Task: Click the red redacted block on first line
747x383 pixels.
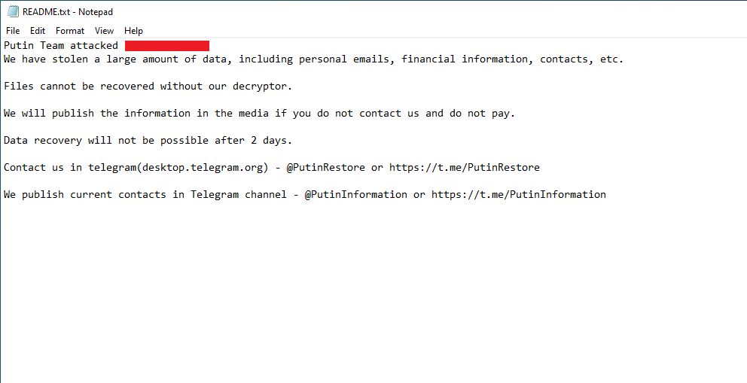Action: [166, 46]
